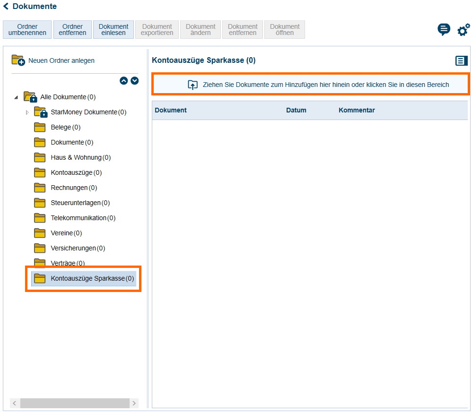Screen dimensions: 472x412
Task: Sort by the Datum column header
Action: pos(296,110)
